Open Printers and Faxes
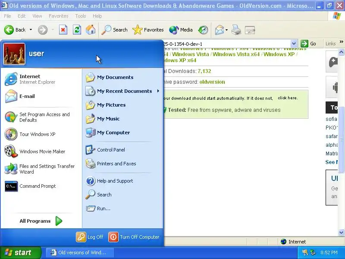The image size is (345, 259). [122, 164]
